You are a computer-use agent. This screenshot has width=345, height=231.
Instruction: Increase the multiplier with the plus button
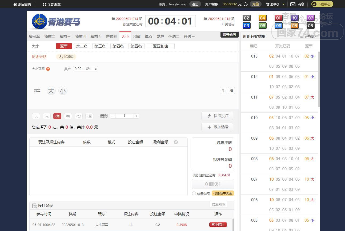[x=136, y=116]
